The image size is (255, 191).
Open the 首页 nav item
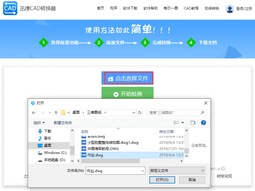point(100,8)
